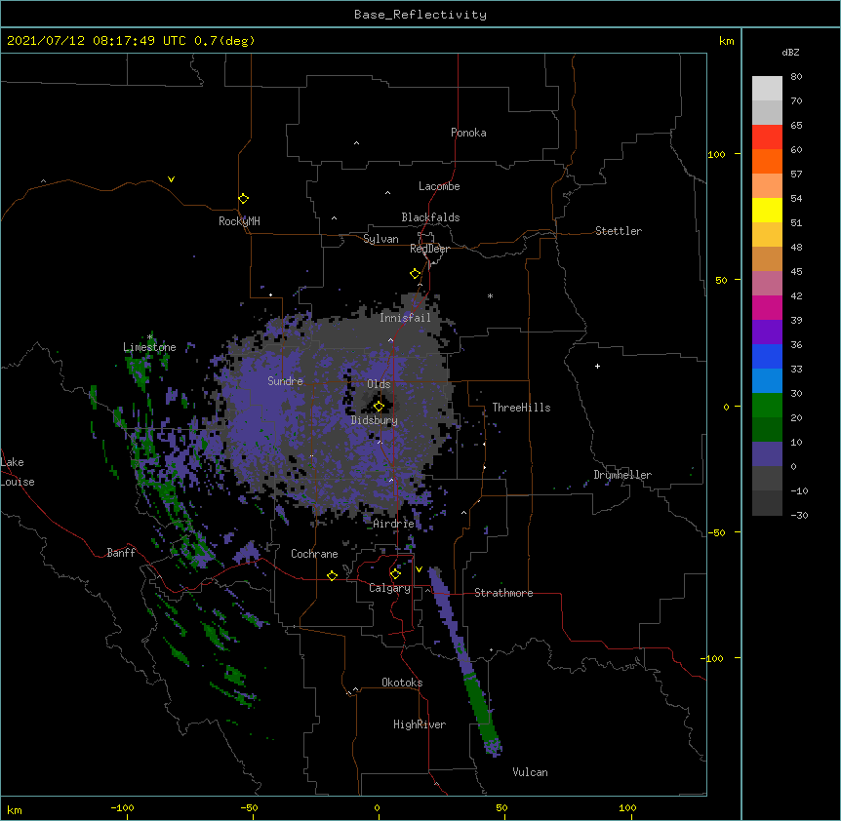Viewport: 841px width, 821px height.
Task: Click the vivid orange swatch between 60 and 57
Action: pyautogui.click(x=767, y=161)
